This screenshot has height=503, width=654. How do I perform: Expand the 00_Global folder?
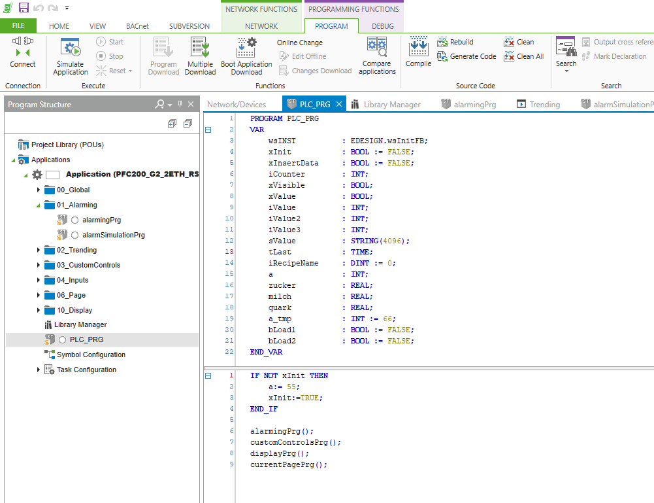click(x=39, y=190)
